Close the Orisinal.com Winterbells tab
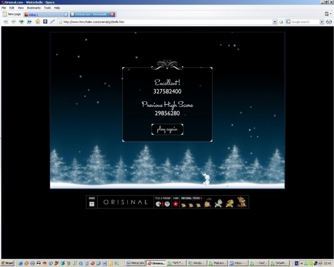The image size is (334, 267). 112,14
